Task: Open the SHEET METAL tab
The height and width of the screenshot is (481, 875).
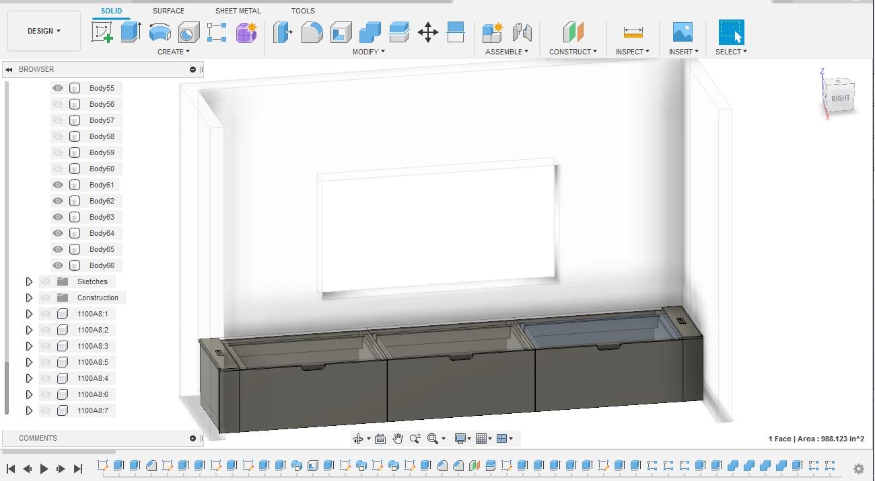Action: click(x=238, y=11)
